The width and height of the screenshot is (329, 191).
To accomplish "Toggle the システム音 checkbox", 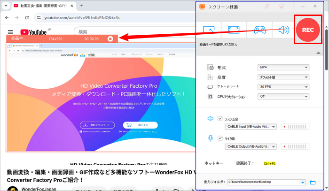I will coord(220,119).
